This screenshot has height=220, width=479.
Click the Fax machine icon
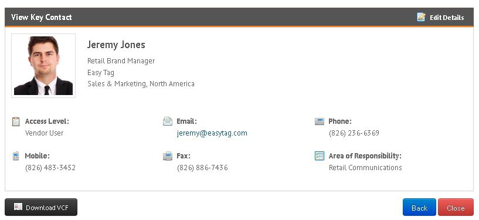(x=168, y=156)
